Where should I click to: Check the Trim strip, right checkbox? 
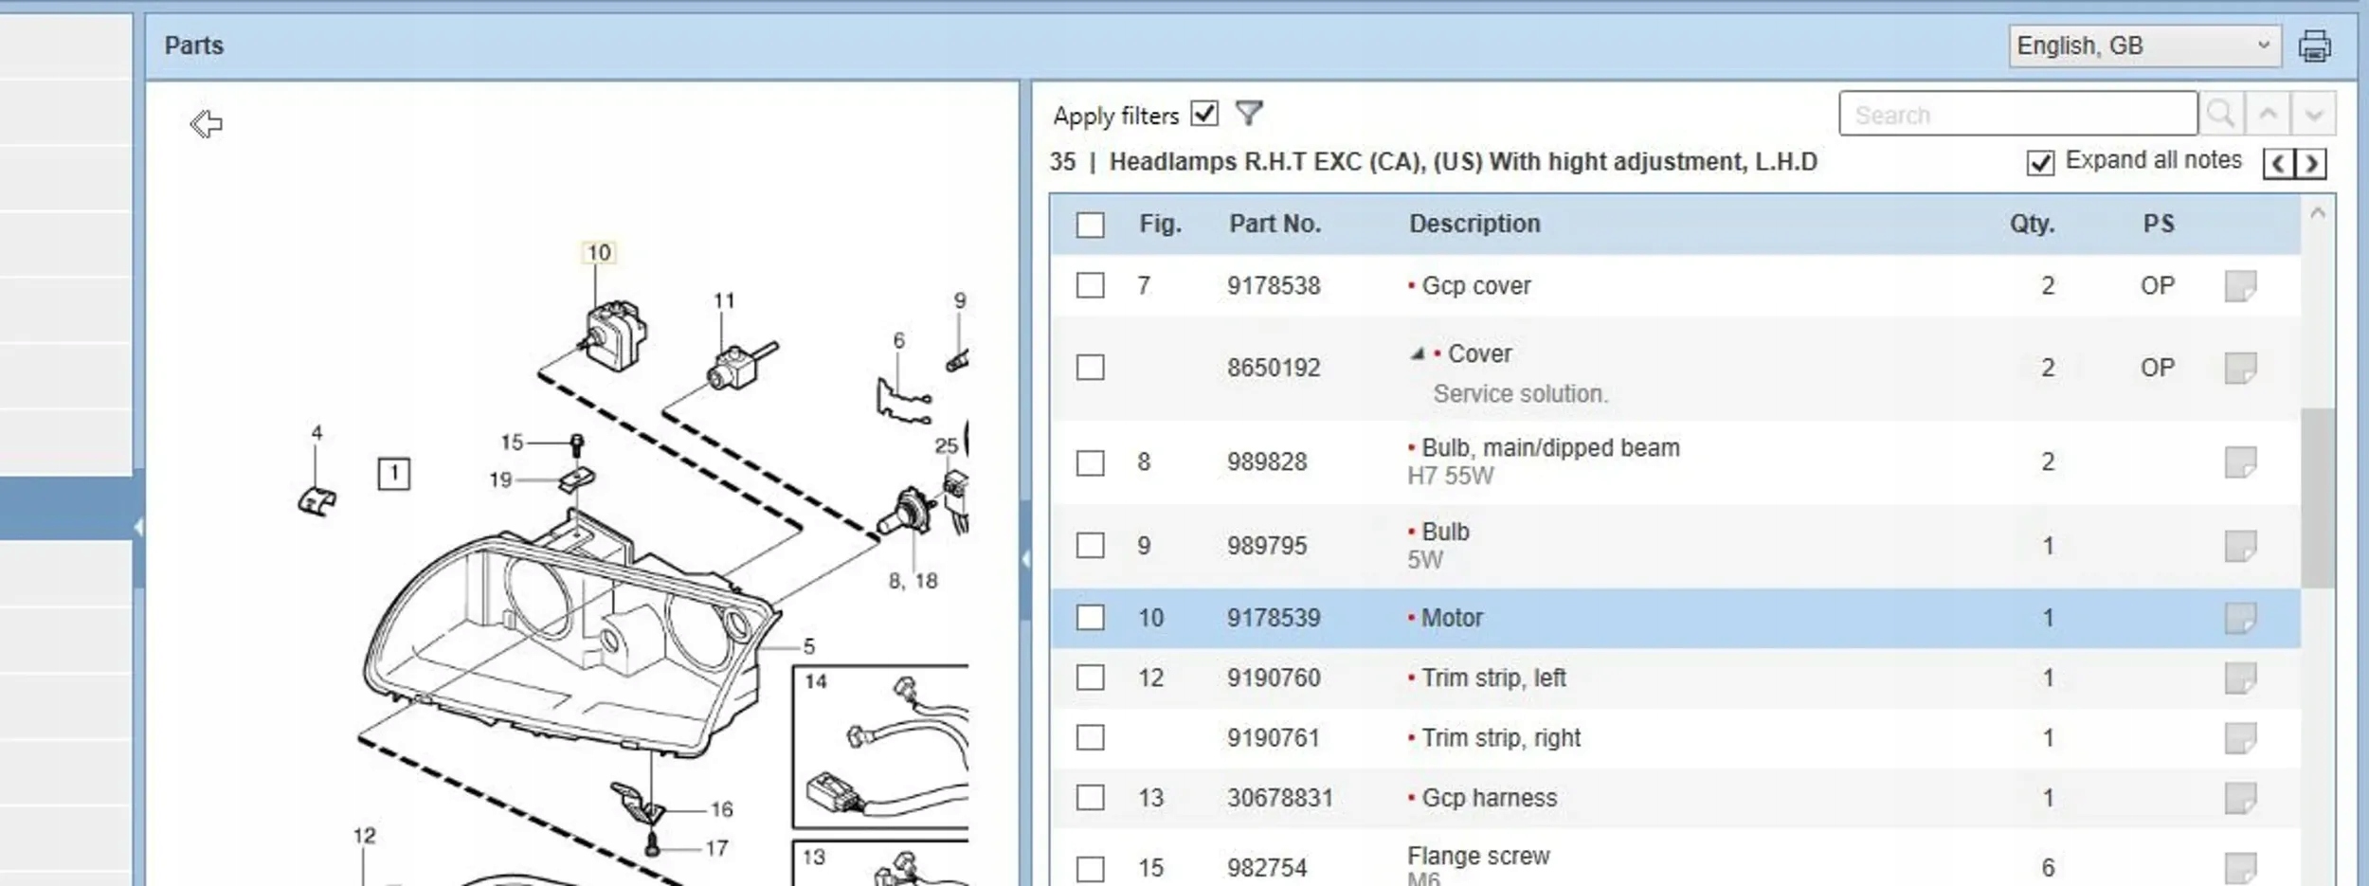pyautogui.click(x=1091, y=737)
